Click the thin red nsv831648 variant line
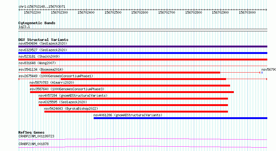This screenshot has height=151, width=276. tap(143, 66)
